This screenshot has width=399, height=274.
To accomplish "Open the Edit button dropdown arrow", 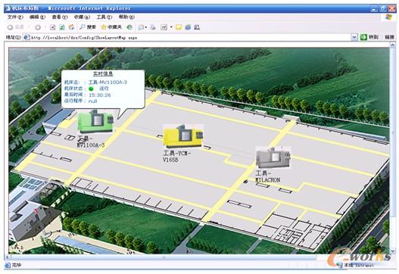I will coord(171,27).
